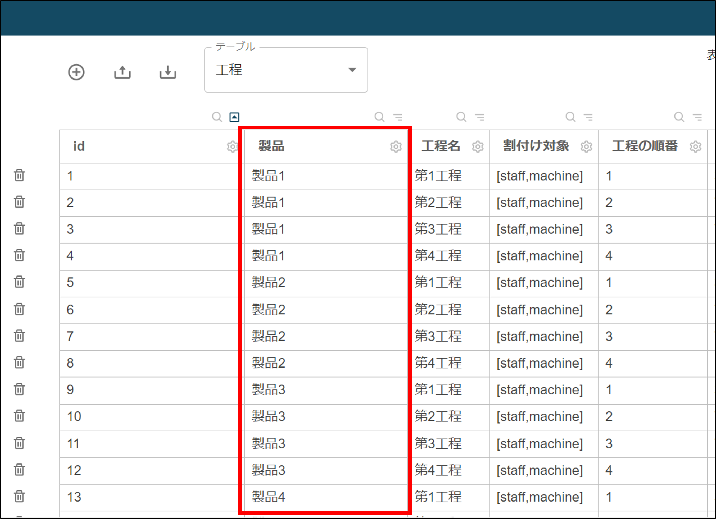Viewport: 716px width, 519px height.
Task: Click sort filter icon above 製品 column
Action: pyautogui.click(x=398, y=117)
